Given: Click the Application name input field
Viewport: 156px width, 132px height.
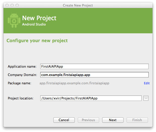Looking at the screenshot, I should point(94,66).
